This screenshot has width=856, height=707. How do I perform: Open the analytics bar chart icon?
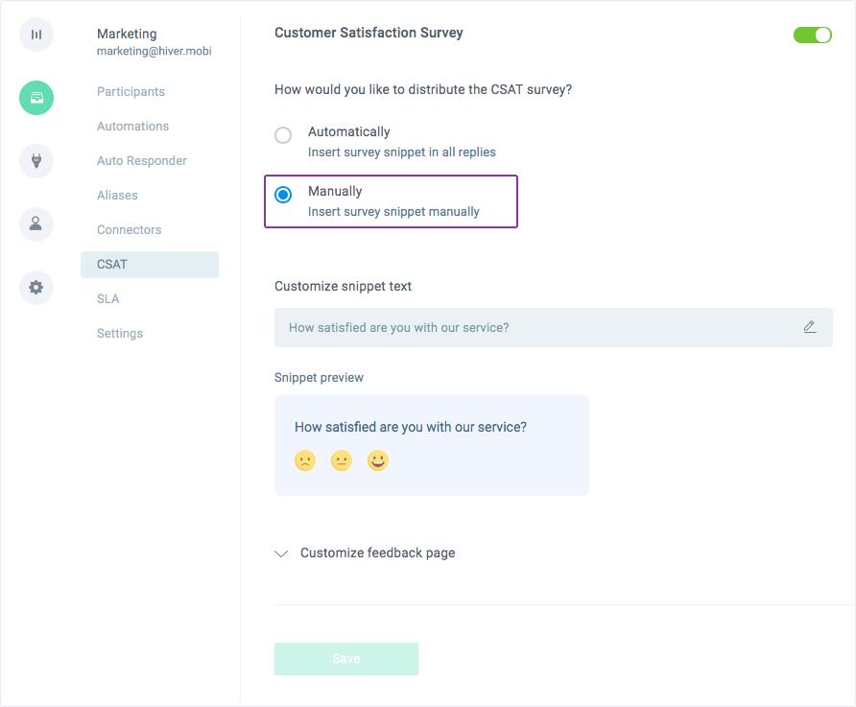click(36, 35)
